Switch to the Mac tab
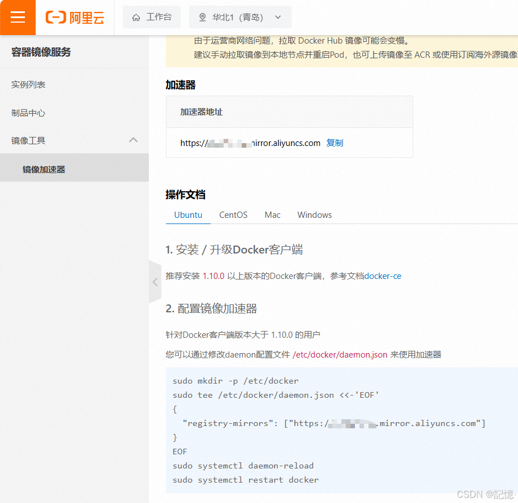This screenshot has width=518, height=503. [x=272, y=215]
